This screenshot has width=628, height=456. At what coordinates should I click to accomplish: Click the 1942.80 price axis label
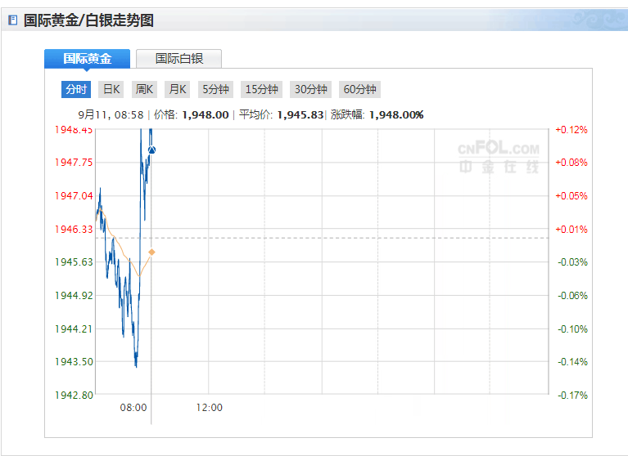(x=74, y=396)
